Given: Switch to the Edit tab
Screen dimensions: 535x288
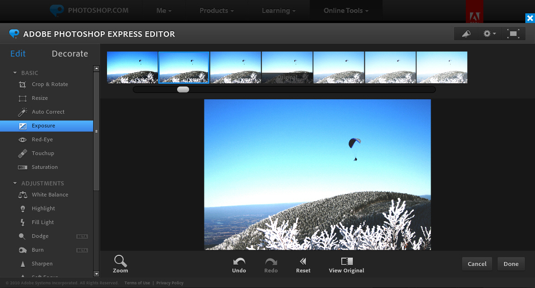Looking at the screenshot, I should pos(18,54).
